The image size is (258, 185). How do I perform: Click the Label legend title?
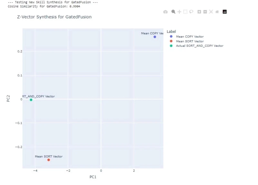[171, 32]
